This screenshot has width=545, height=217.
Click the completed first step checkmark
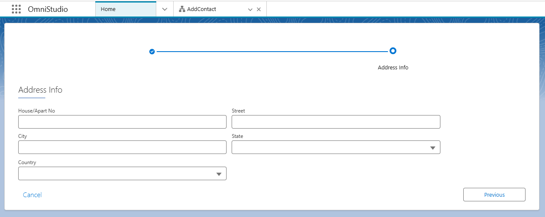coord(152,52)
